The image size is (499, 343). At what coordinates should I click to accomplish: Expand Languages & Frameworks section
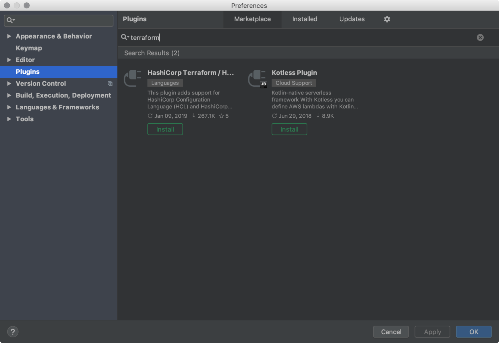pos(9,107)
